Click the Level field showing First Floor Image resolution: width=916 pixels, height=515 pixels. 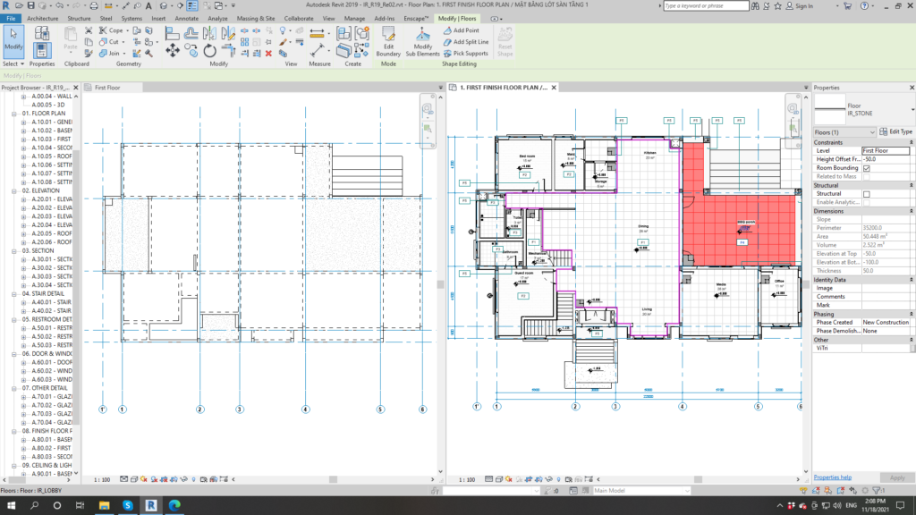(x=885, y=151)
